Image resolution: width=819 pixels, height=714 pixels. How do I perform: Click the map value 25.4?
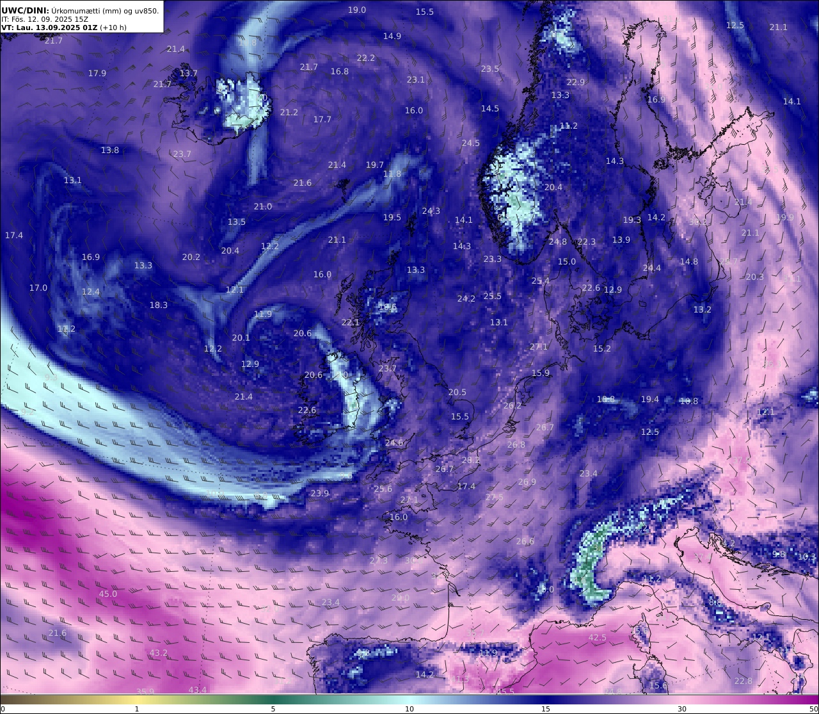(541, 280)
